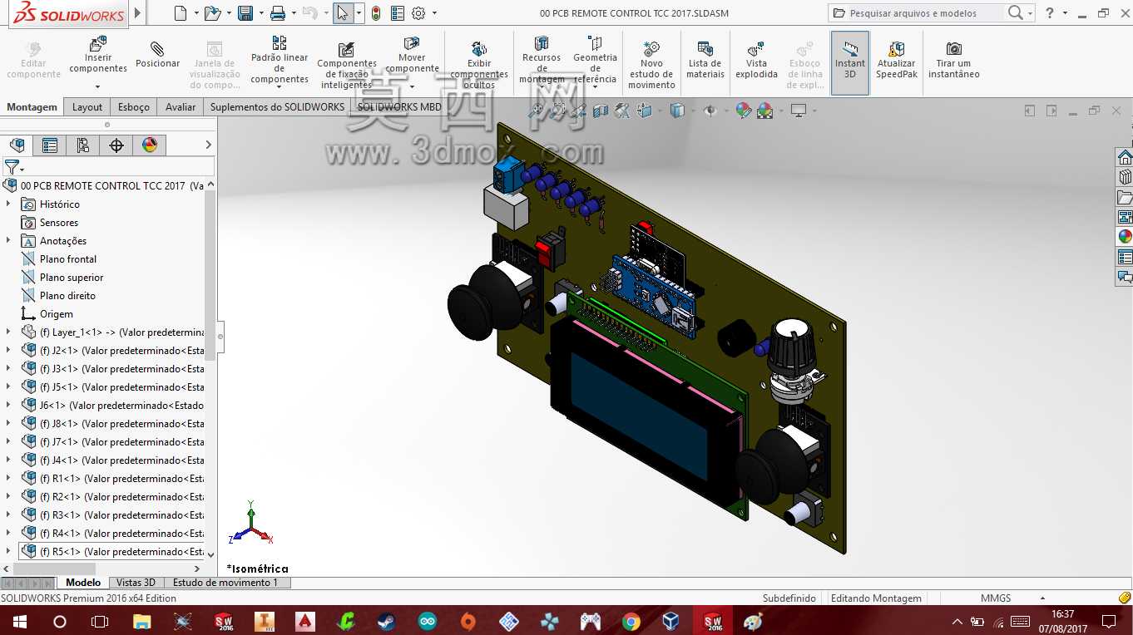Image resolution: width=1133 pixels, height=635 pixels.
Task: Select the Mover componente tool
Action: (412, 56)
